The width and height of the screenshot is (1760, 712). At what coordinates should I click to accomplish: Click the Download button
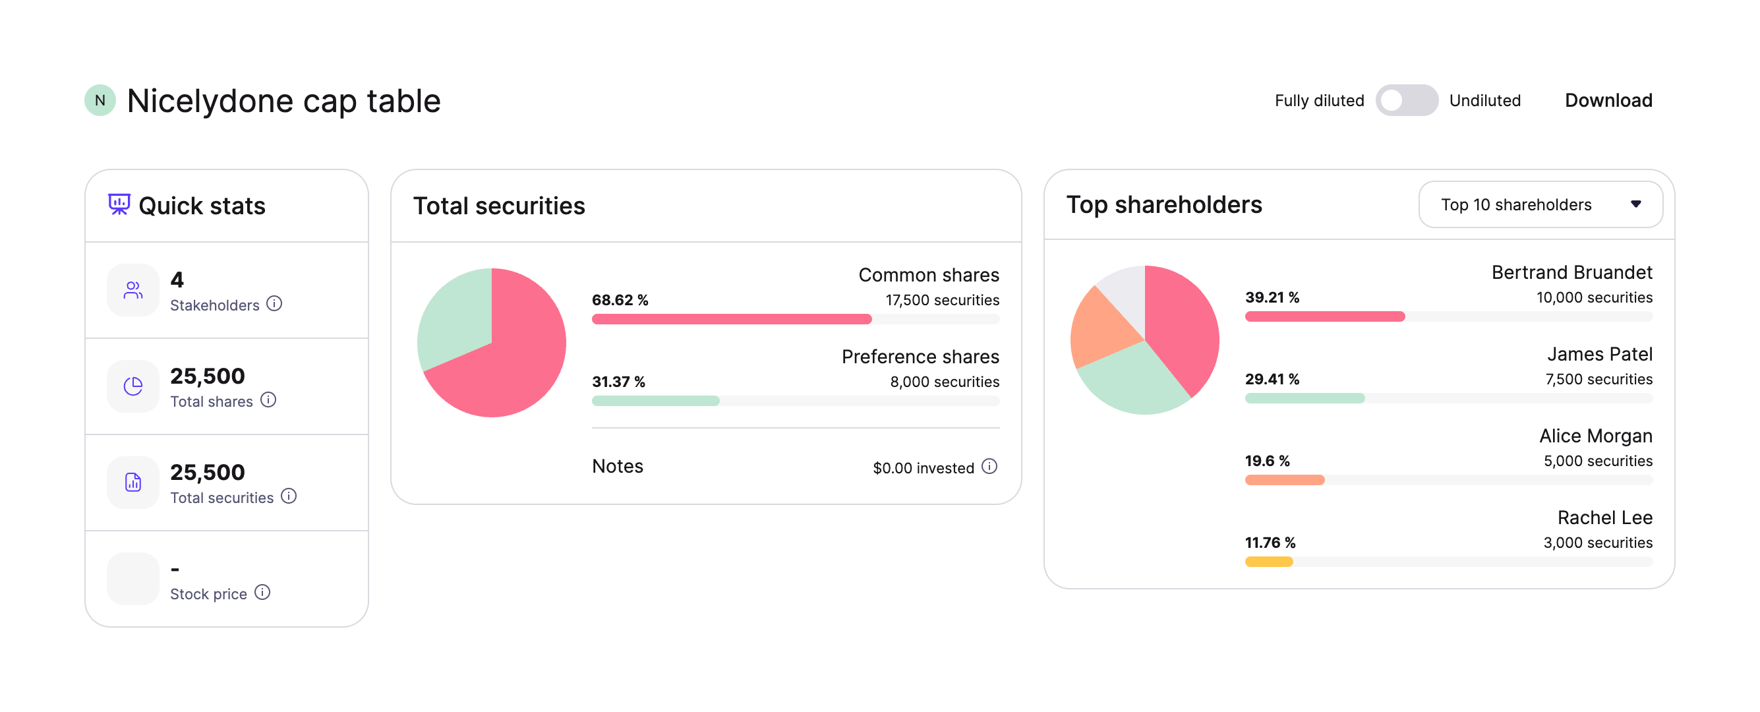click(1608, 101)
